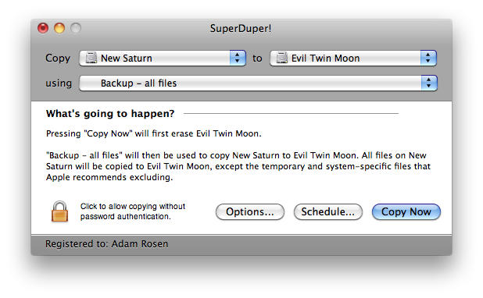Expand the Backup - all files script arrows
Screen dimensions: 483x298
point(429,83)
